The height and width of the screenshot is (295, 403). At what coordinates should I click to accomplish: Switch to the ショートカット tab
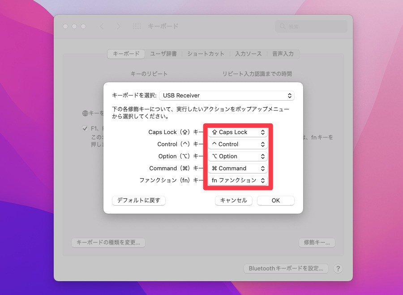[x=206, y=53]
